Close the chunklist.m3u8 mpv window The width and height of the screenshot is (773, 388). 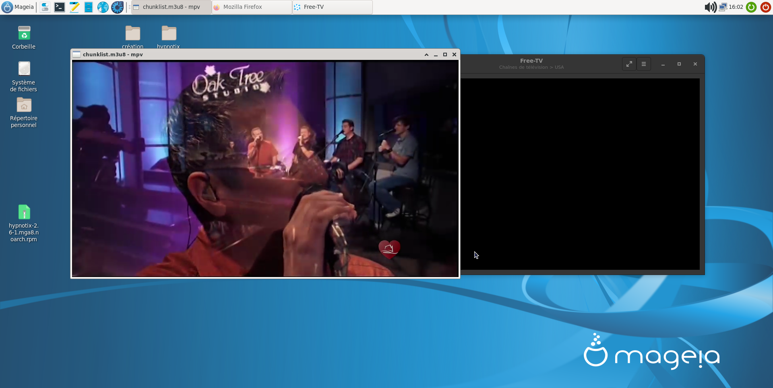click(x=454, y=55)
